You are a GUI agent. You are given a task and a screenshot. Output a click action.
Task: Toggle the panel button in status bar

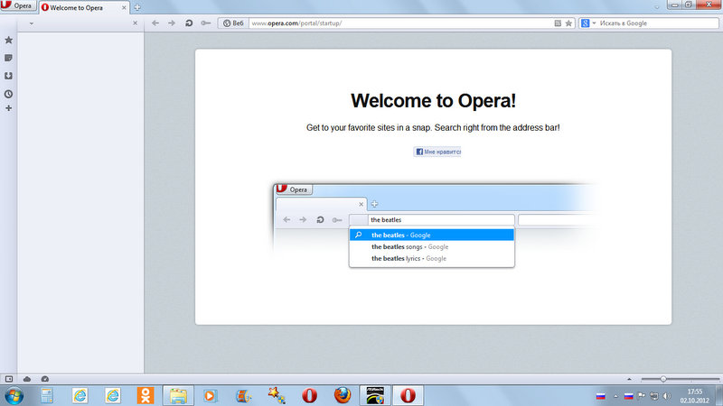pos(9,379)
